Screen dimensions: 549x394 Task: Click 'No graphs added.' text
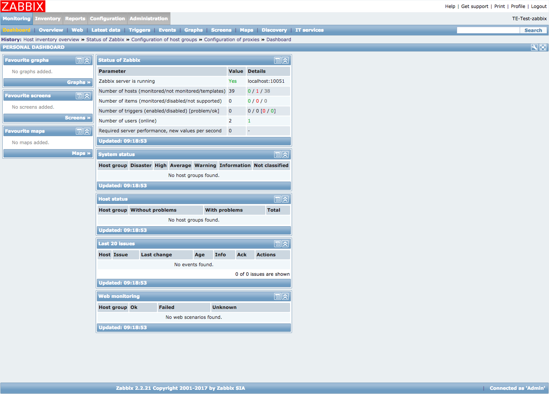click(32, 72)
